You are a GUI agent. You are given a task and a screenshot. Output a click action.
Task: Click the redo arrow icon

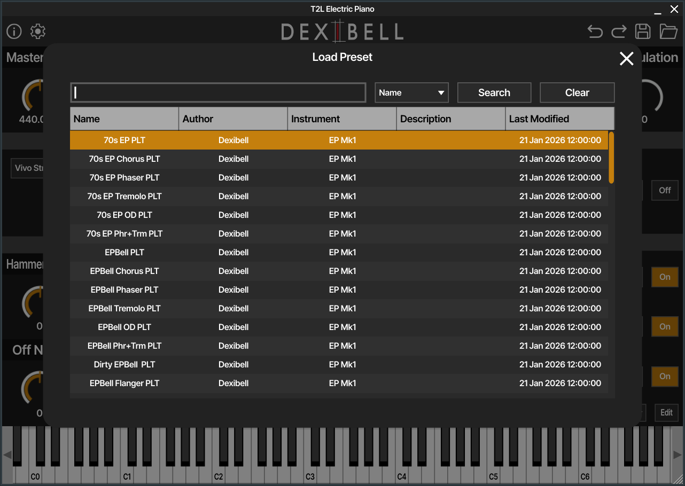(x=619, y=32)
